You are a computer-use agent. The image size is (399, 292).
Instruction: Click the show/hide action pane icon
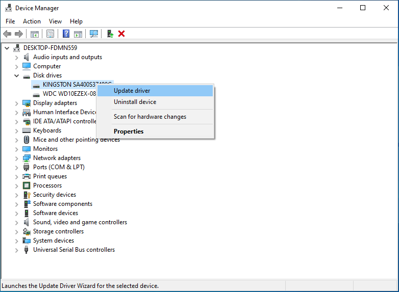coord(78,34)
